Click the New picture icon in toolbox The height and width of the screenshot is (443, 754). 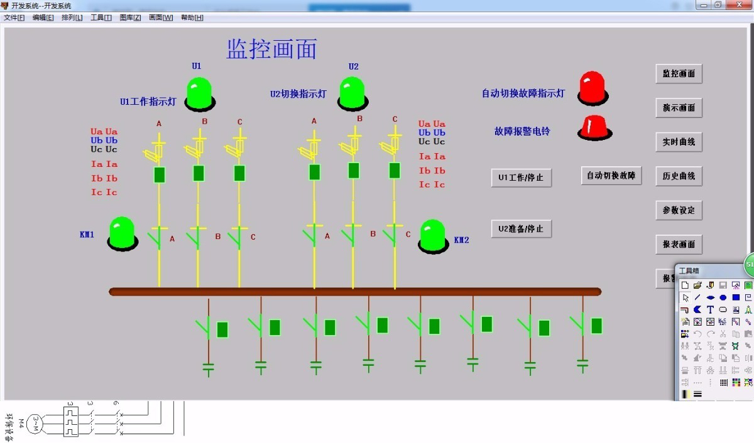coord(685,285)
